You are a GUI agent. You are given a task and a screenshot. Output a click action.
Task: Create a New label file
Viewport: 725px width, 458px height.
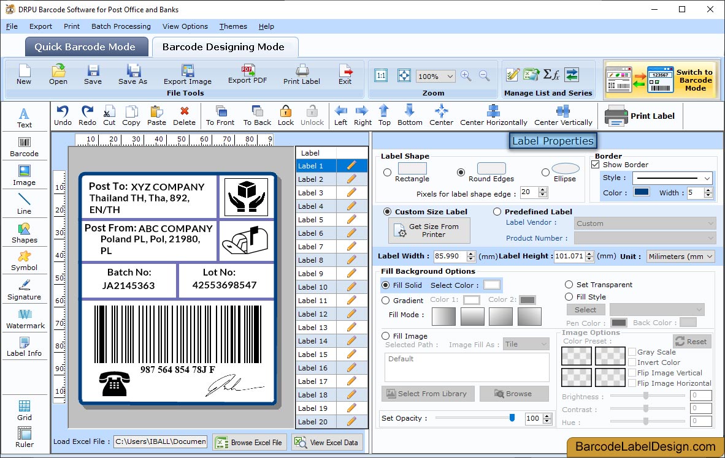point(24,74)
